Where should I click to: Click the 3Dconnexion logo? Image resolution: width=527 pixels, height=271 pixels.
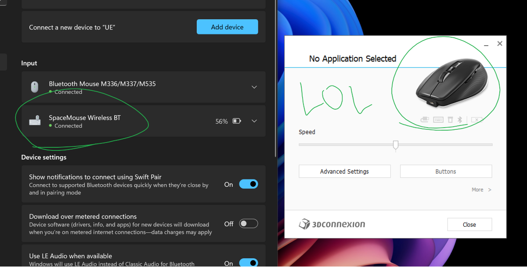(x=332, y=224)
